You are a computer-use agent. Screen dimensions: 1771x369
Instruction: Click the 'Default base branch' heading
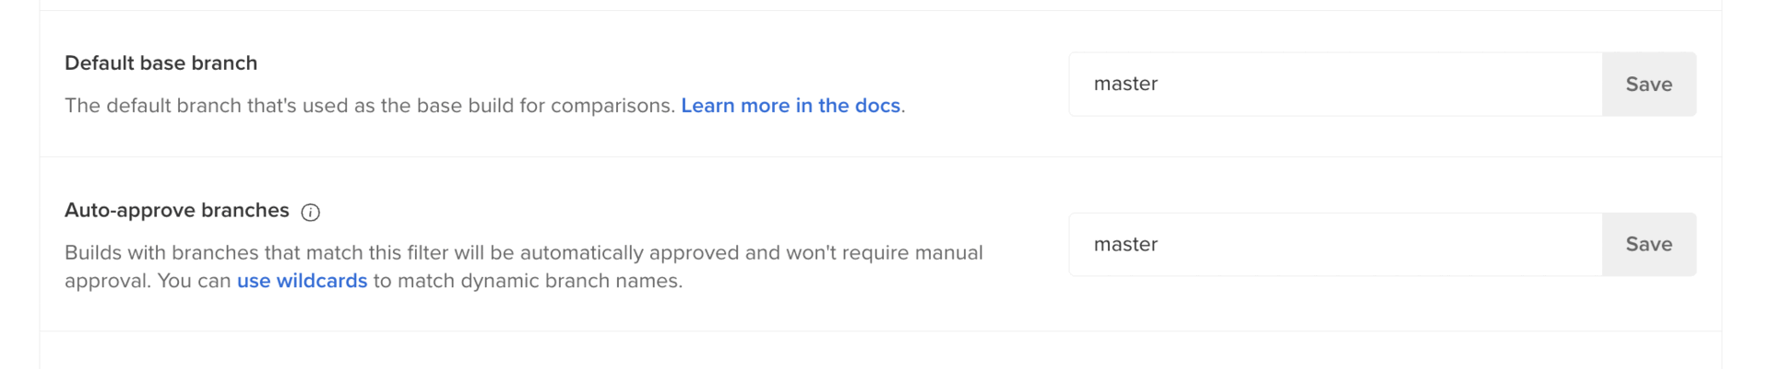coord(160,63)
